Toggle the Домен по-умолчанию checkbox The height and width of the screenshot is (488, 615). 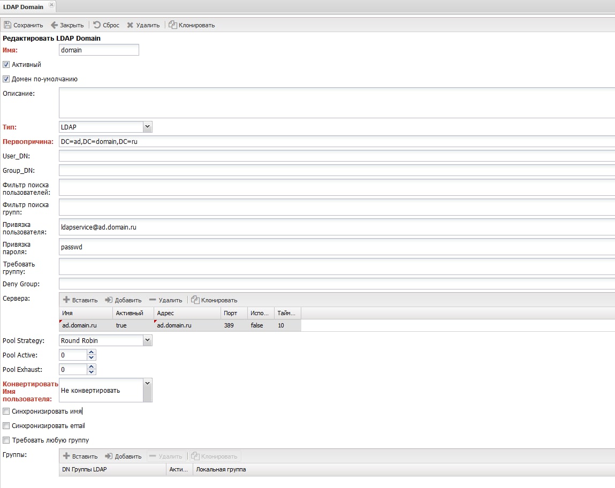(x=6, y=79)
